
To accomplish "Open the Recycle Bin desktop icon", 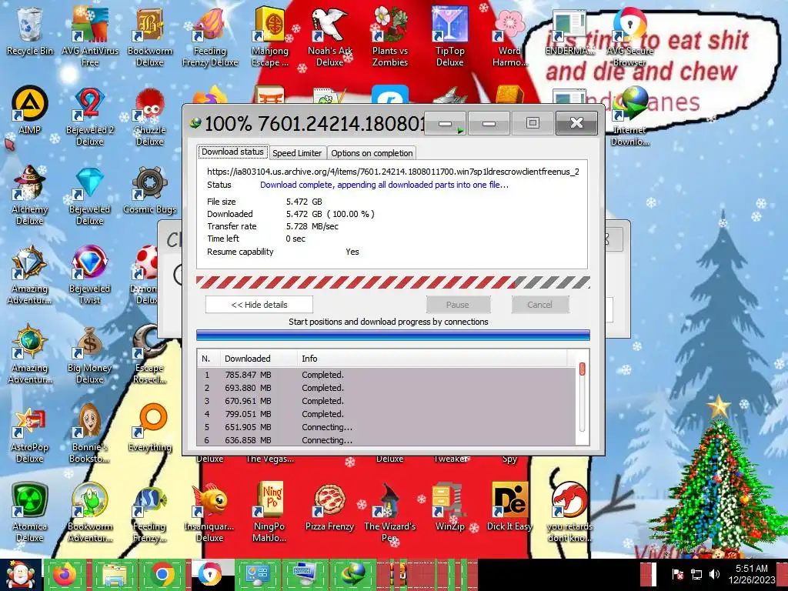I will tap(30, 31).
